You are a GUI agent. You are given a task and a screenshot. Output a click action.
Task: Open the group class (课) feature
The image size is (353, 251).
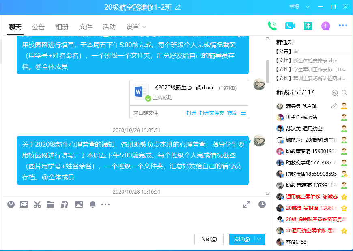(x=308, y=26)
